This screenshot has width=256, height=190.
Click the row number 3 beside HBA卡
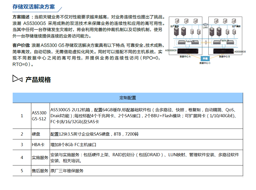(x=22, y=145)
